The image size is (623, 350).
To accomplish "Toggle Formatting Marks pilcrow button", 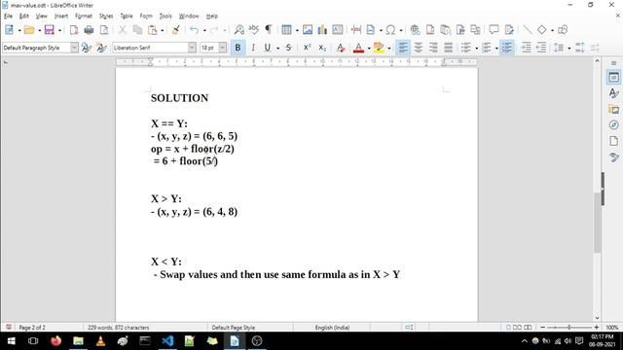I will pos(269,30).
